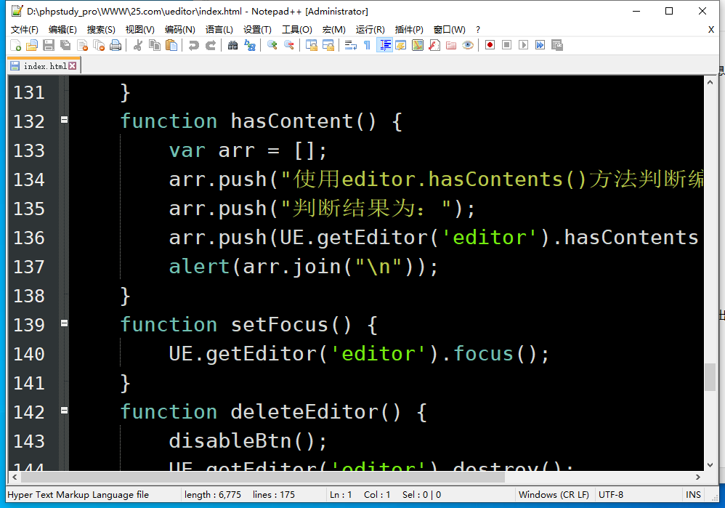Viewport: 725px width, 508px height.
Task: Enable document monitoring eye icon
Action: tap(468, 45)
